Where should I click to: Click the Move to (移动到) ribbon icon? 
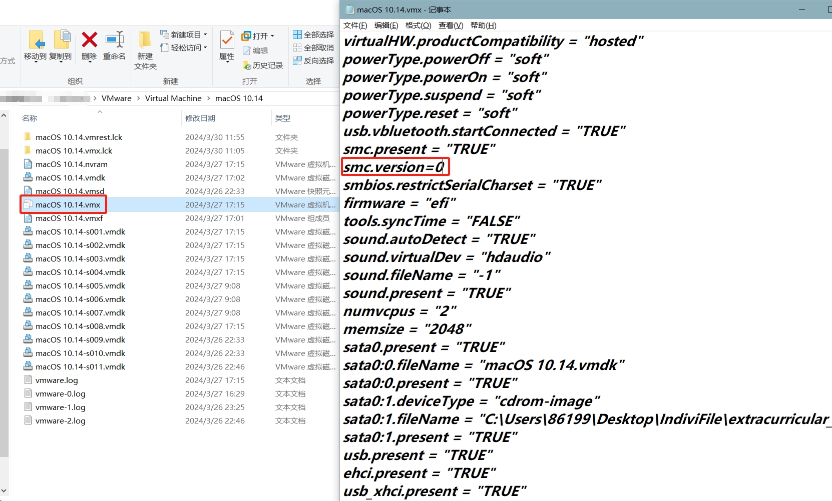(36, 40)
